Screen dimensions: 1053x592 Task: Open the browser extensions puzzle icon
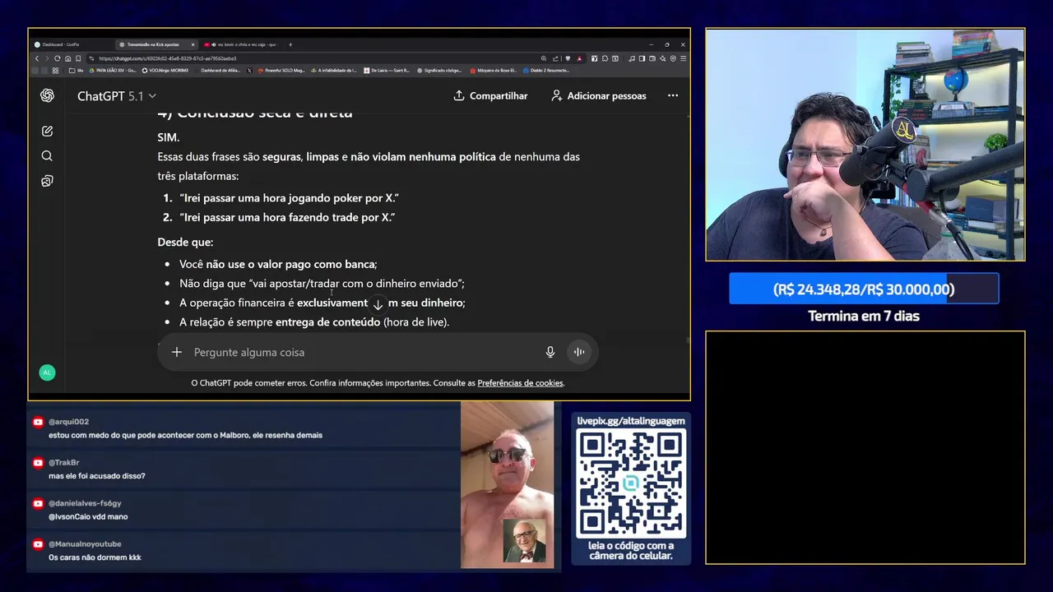click(605, 58)
